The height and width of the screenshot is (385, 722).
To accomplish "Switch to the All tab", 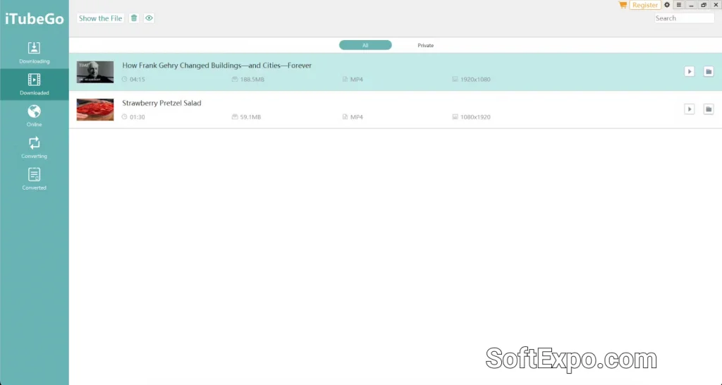I will 365,45.
